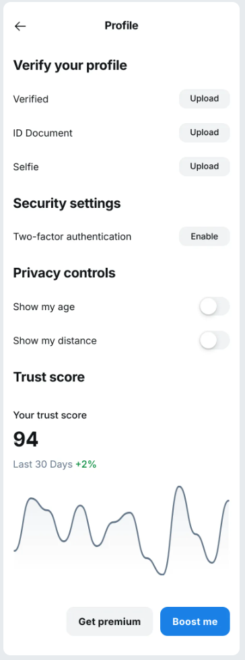The height and width of the screenshot is (660, 245).
Task: Select the trust score value 94
Action: tap(26, 439)
